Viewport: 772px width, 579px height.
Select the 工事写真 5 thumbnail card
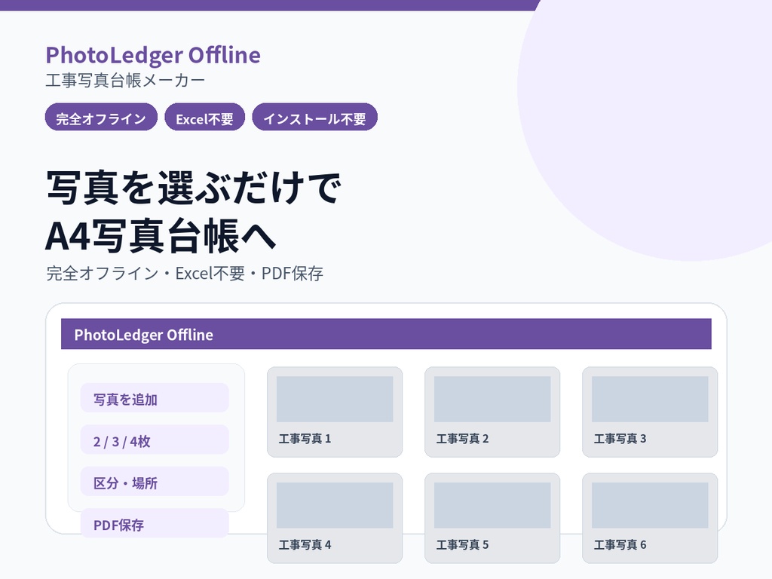[492, 519]
